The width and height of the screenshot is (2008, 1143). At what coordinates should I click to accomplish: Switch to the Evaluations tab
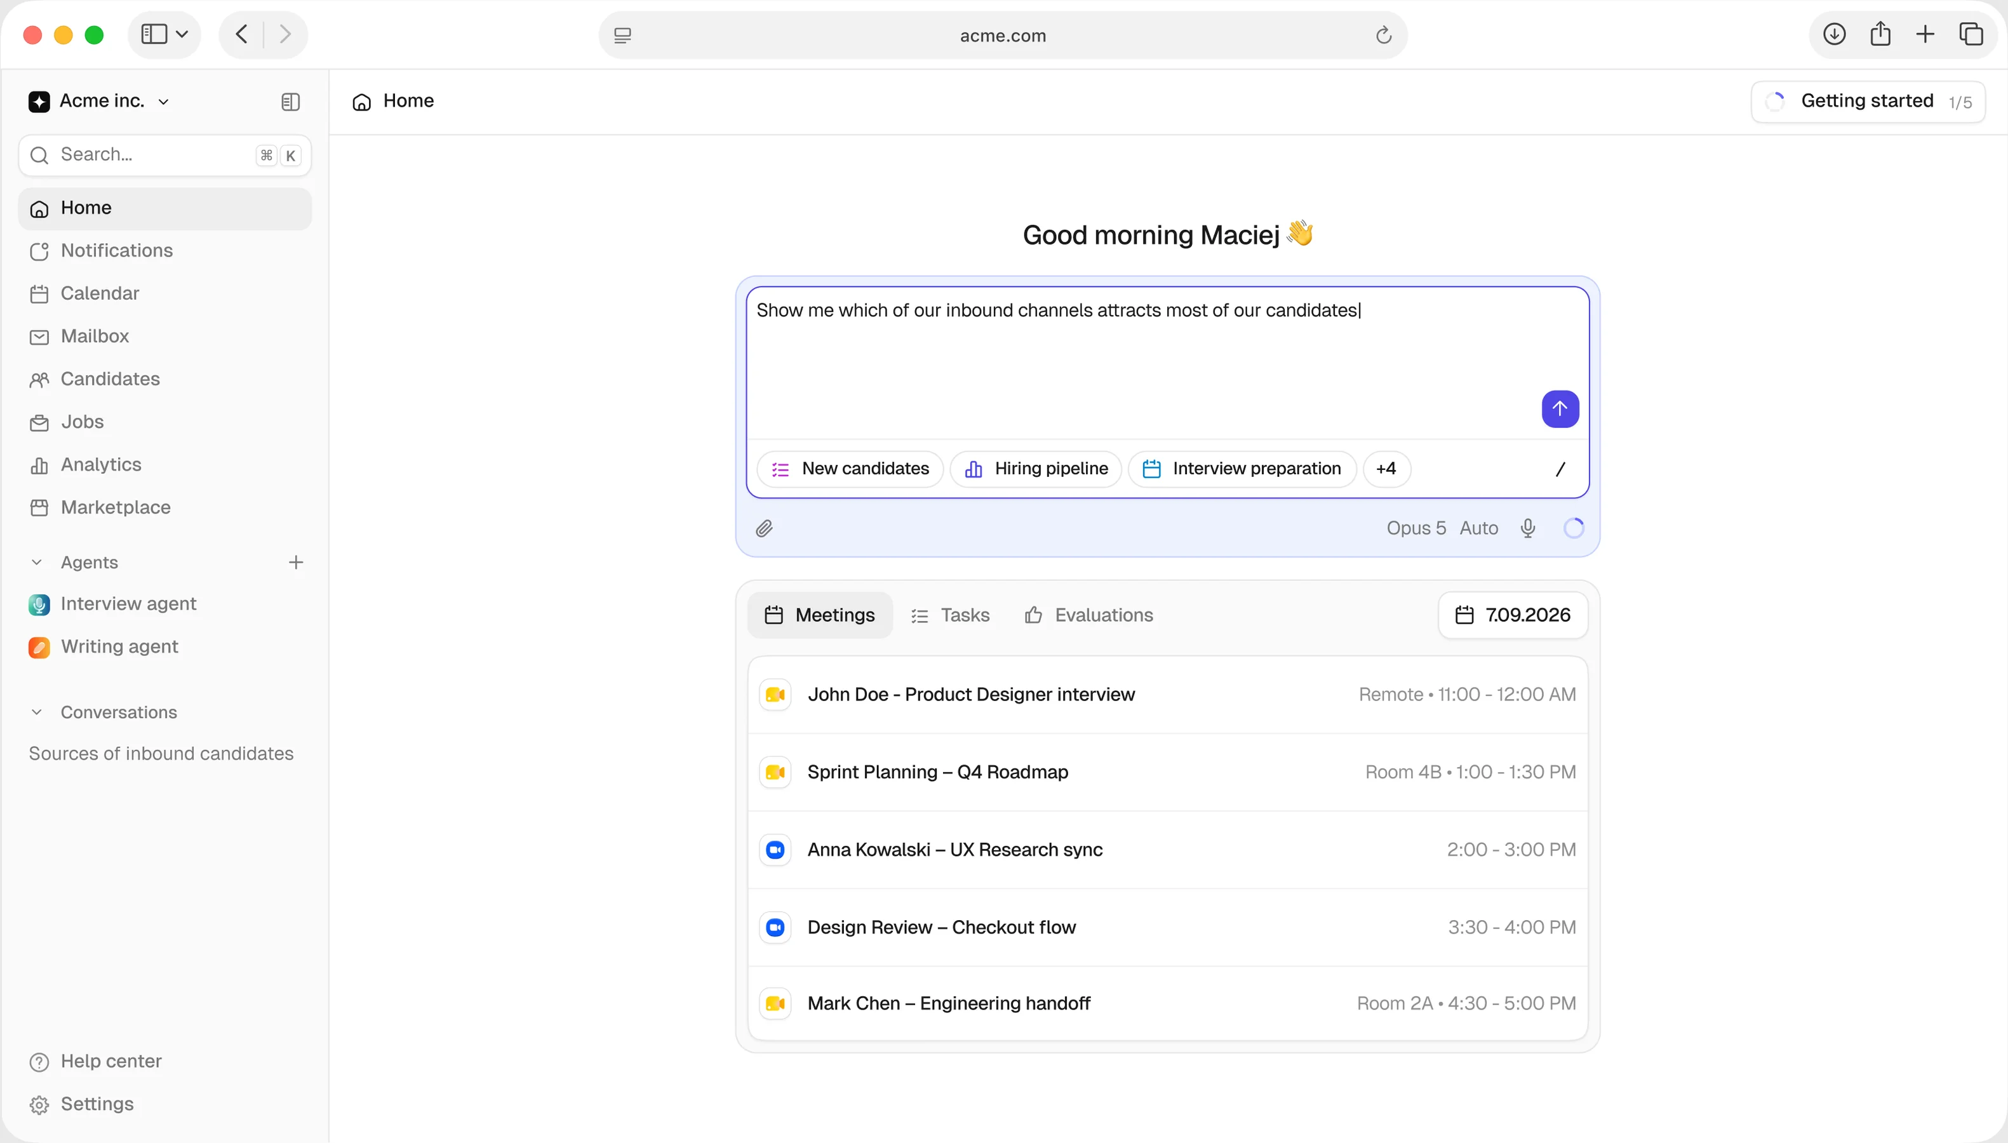[1089, 615]
